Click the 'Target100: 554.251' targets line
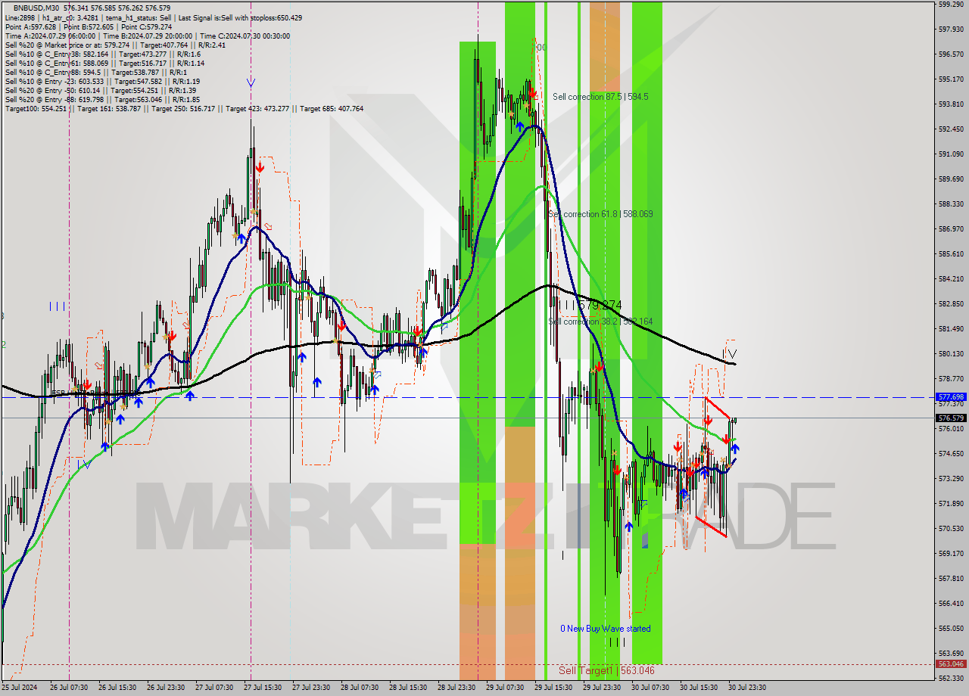The image size is (969, 696). click(184, 108)
